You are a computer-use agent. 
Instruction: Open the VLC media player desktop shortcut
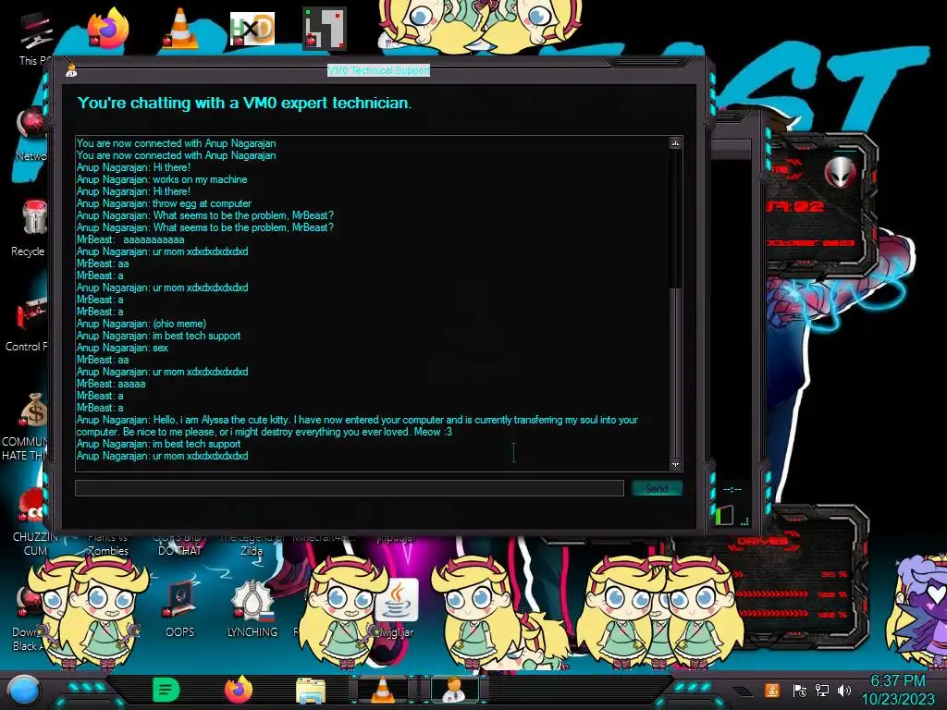180,29
